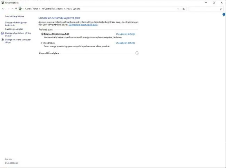
Task: Click Power Options breadcrumb
Action: (x=73, y=9)
